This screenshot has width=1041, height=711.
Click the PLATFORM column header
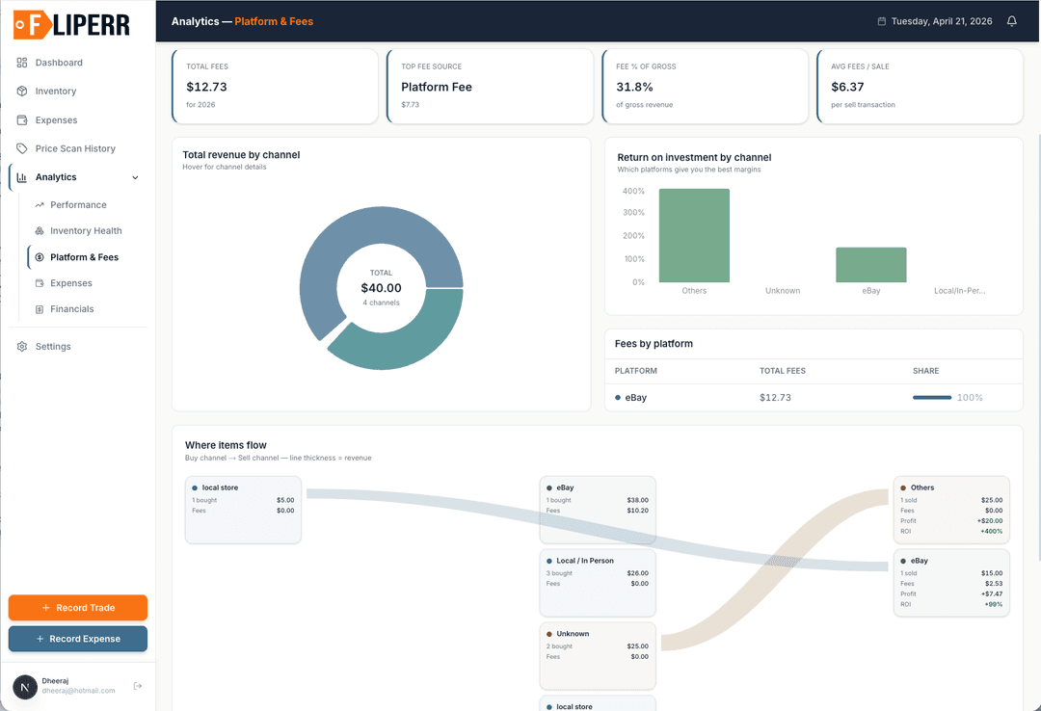(635, 371)
